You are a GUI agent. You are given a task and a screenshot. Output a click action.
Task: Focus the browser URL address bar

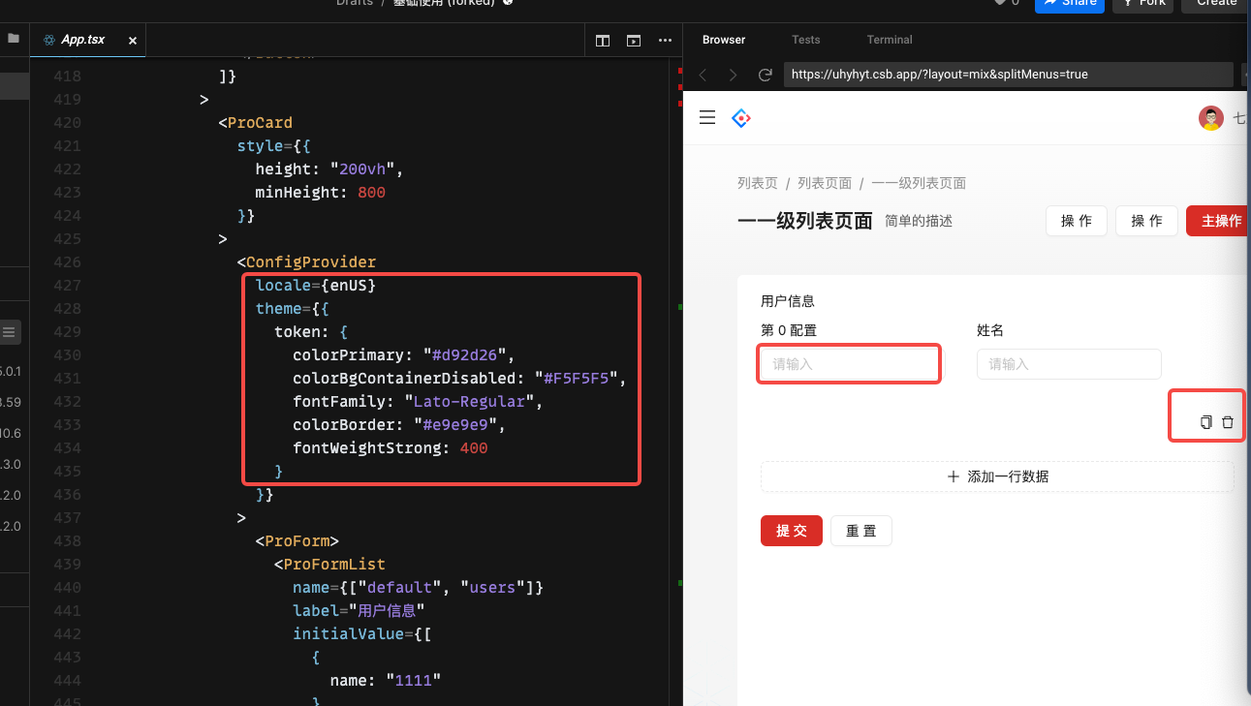(1008, 74)
